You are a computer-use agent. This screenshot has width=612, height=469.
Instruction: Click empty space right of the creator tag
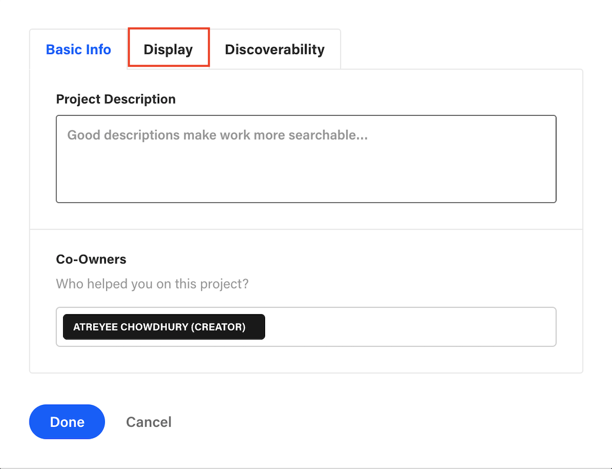[409, 327]
